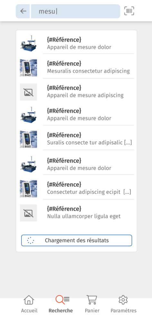
Task: Click the loading spinner icon
Action: point(31,240)
